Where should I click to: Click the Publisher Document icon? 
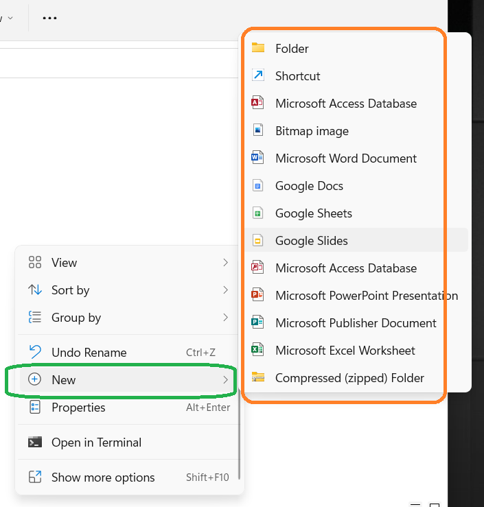coord(257,322)
